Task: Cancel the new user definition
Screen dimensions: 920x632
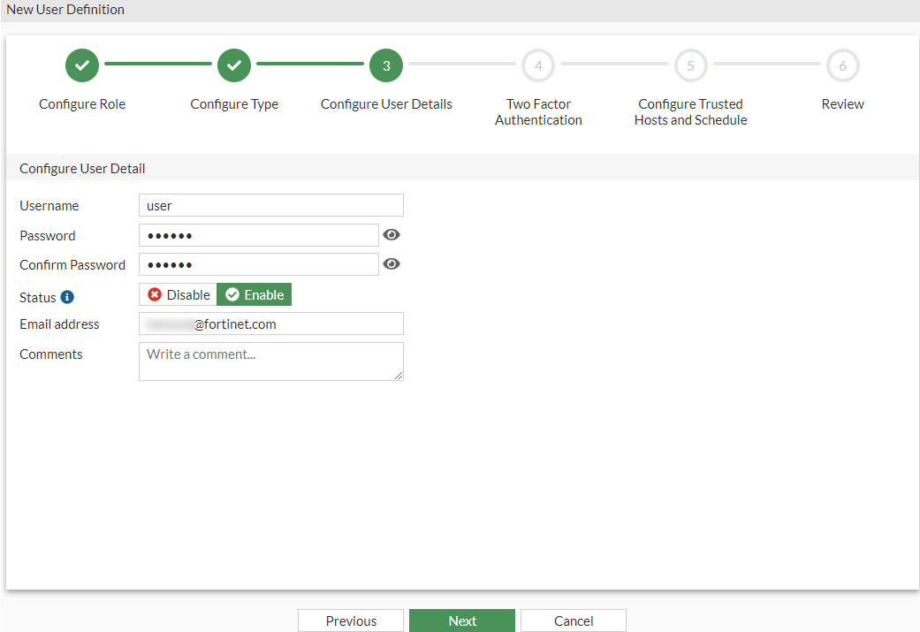Action: (573, 620)
